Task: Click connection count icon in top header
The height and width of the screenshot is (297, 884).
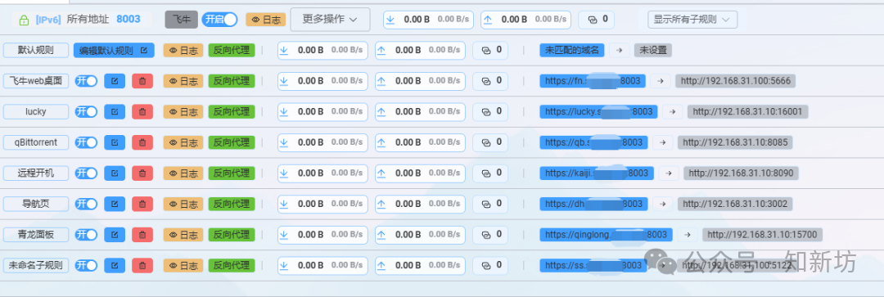Action: [592, 19]
